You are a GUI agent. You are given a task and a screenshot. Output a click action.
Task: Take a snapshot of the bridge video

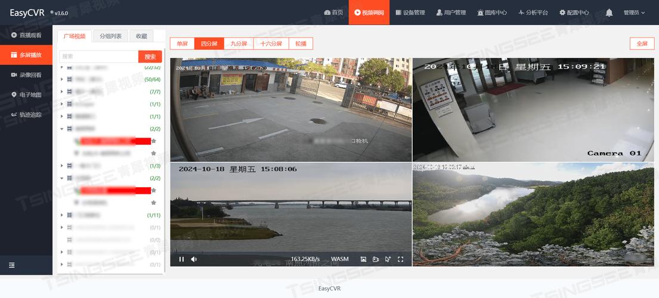point(364,259)
